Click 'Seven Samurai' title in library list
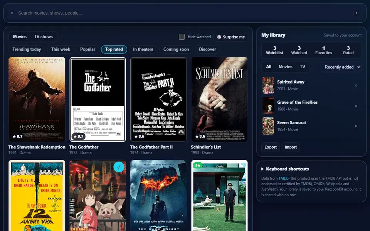The width and height of the screenshot is (370, 231). (x=291, y=122)
